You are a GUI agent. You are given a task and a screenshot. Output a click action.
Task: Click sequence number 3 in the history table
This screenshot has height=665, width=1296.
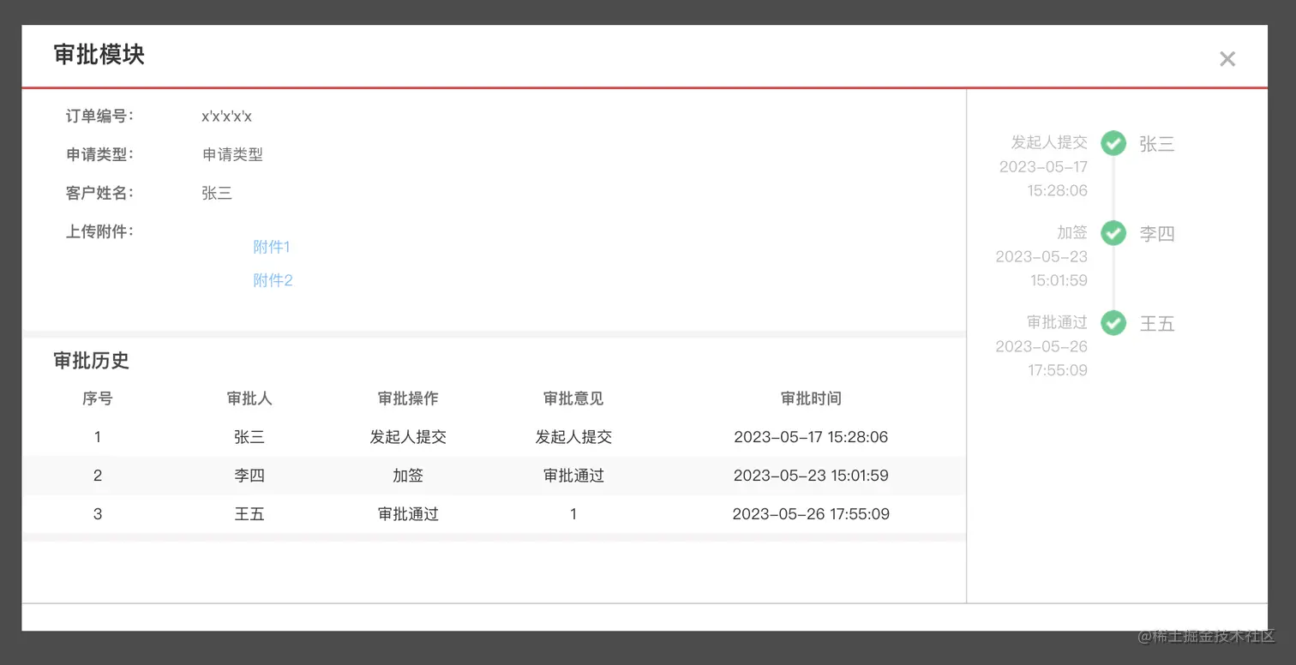98,514
